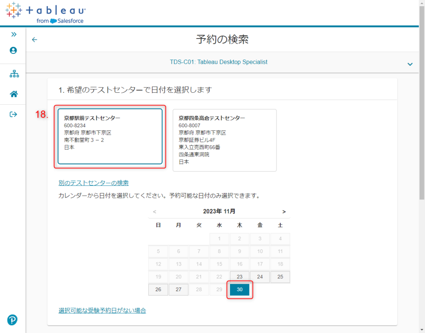
Task: Click the Tableau from Salesforce logo
Action: [x=45, y=13]
